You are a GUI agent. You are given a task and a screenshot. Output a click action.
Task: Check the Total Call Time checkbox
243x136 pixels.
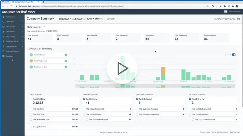click(31, 99)
